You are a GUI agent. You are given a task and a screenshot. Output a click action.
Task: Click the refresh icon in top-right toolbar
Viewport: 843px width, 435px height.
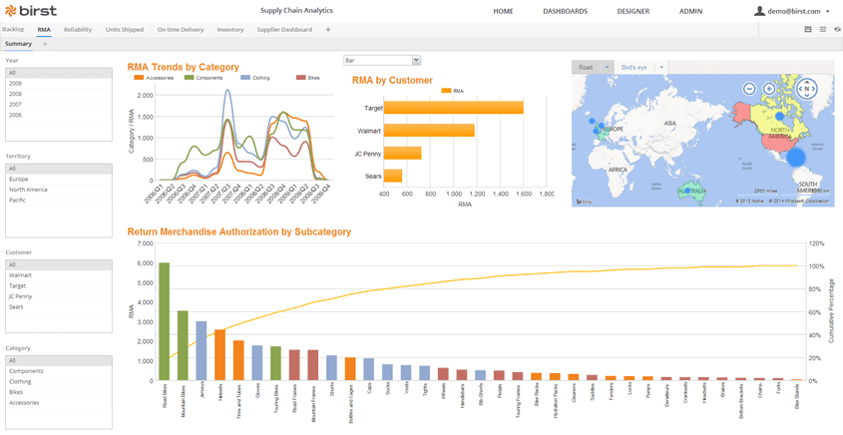[838, 30]
